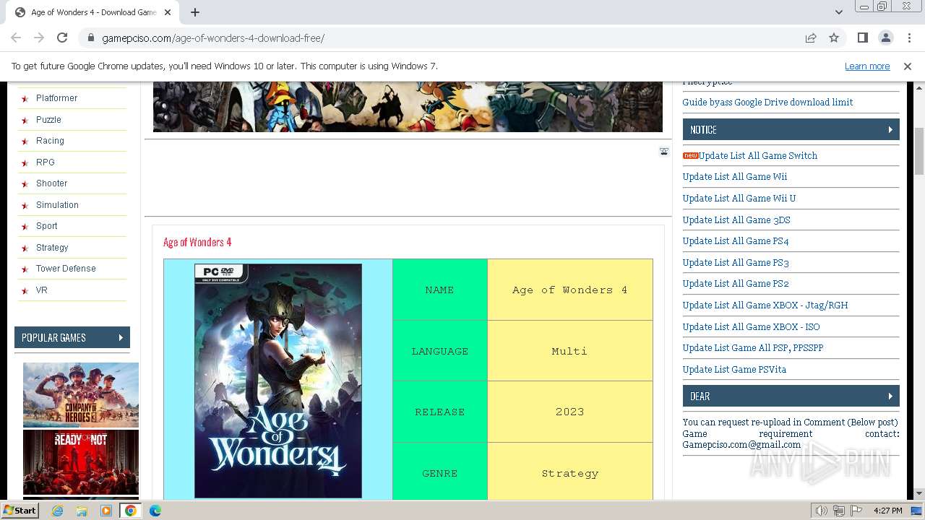Open the VR category
Image resolution: width=925 pixels, height=520 pixels.
[x=42, y=290]
